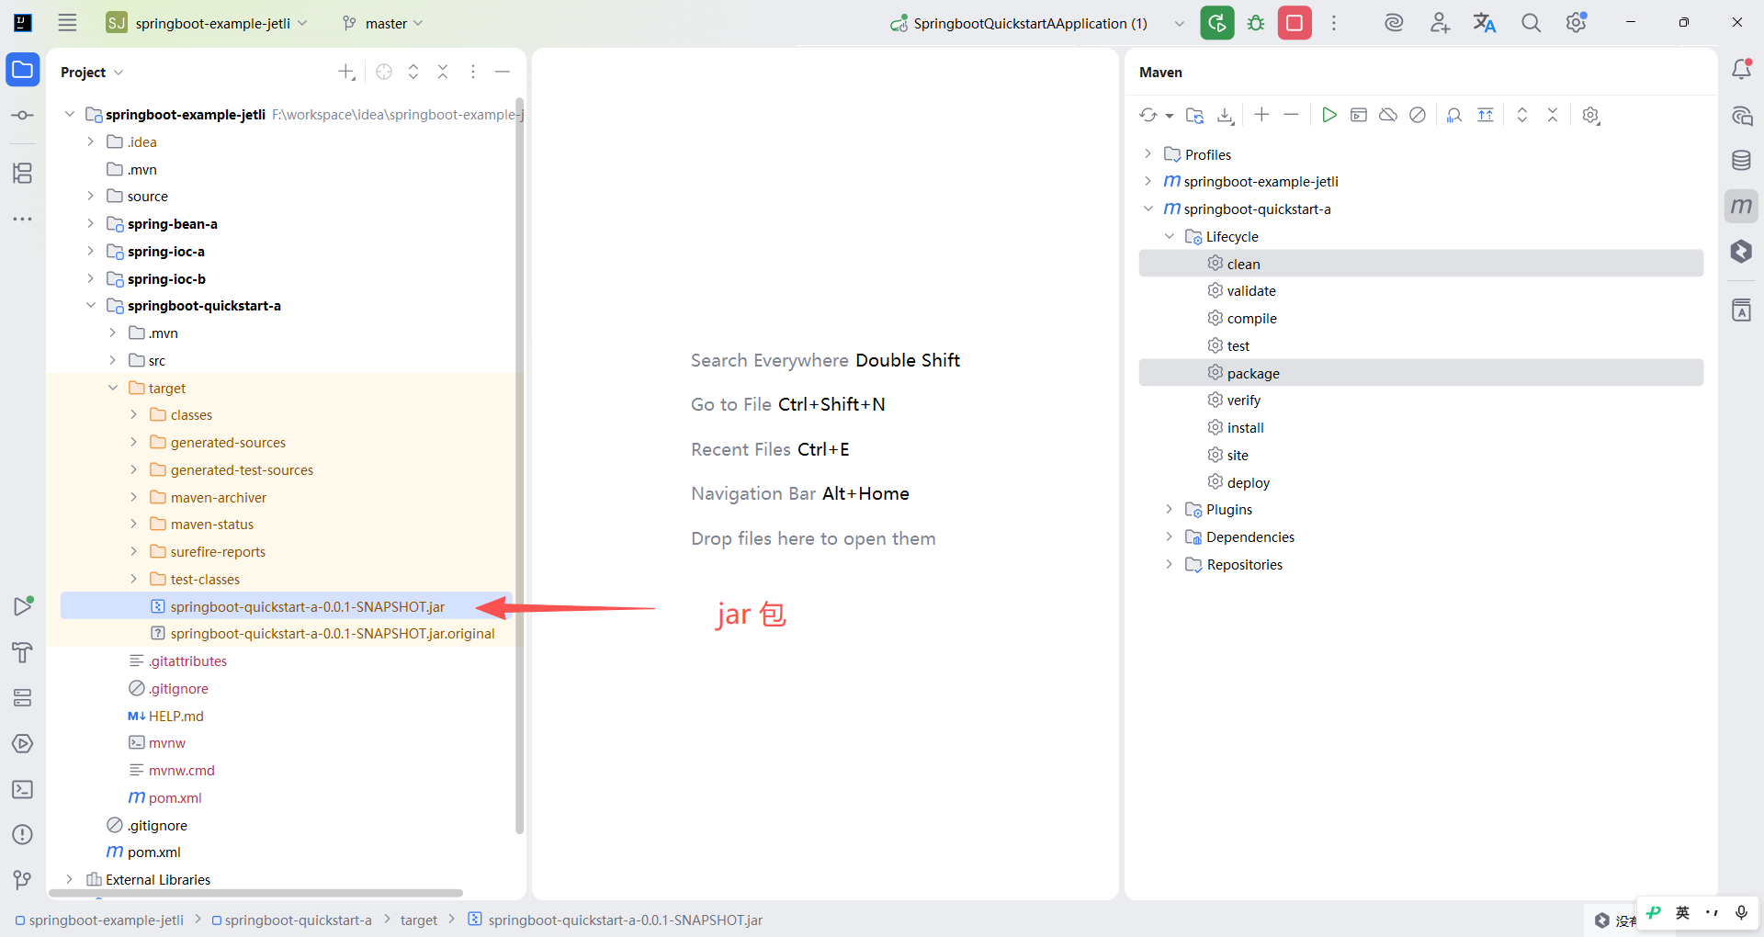1764x937 pixels.
Task: Open the Terminal tool window
Action: (23, 789)
